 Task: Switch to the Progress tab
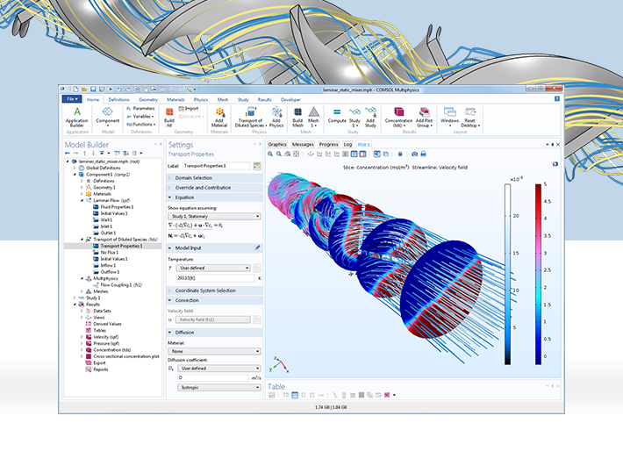coord(328,145)
